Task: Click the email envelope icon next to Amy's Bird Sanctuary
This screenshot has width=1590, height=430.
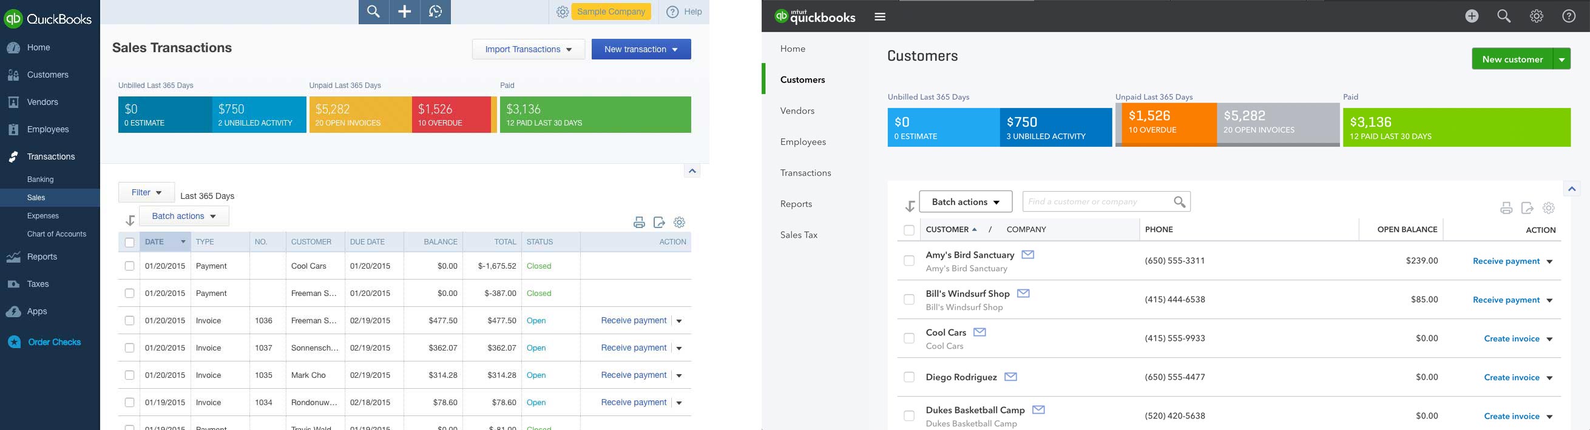Action: pos(1027,255)
